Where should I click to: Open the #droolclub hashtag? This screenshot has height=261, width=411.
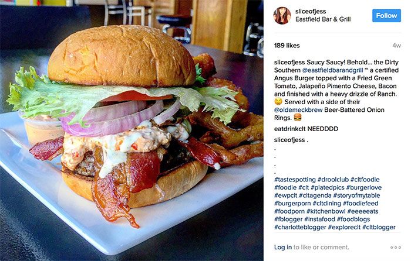coord(333,180)
